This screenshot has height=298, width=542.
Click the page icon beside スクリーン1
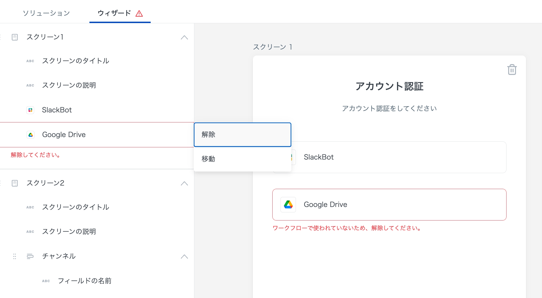pyautogui.click(x=15, y=37)
